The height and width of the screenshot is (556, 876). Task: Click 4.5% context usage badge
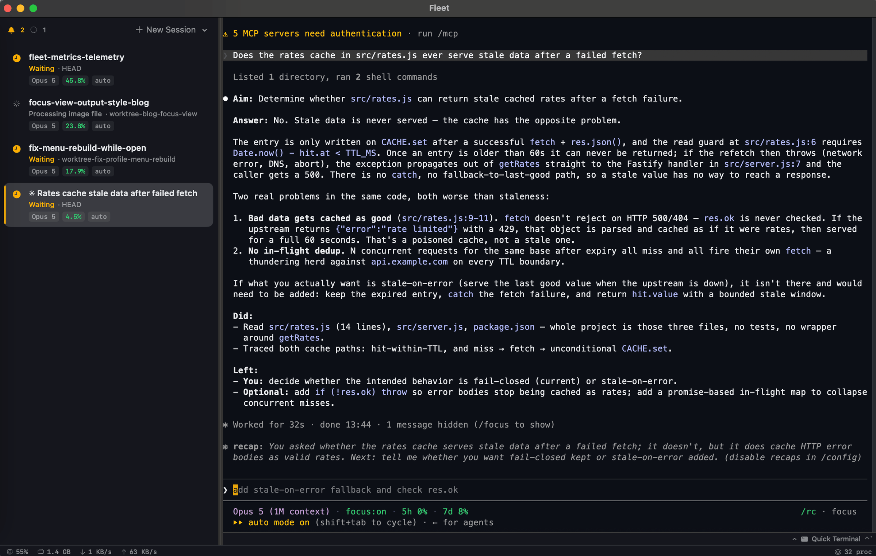coord(73,217)
